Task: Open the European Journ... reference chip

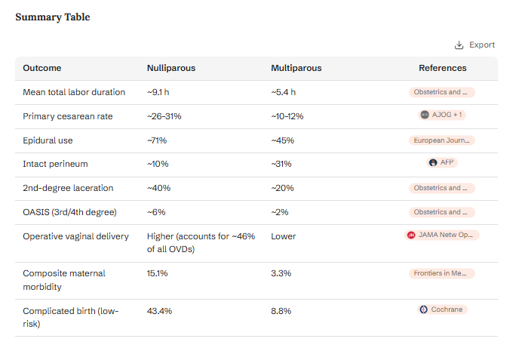Action: [x=441, y=140]
